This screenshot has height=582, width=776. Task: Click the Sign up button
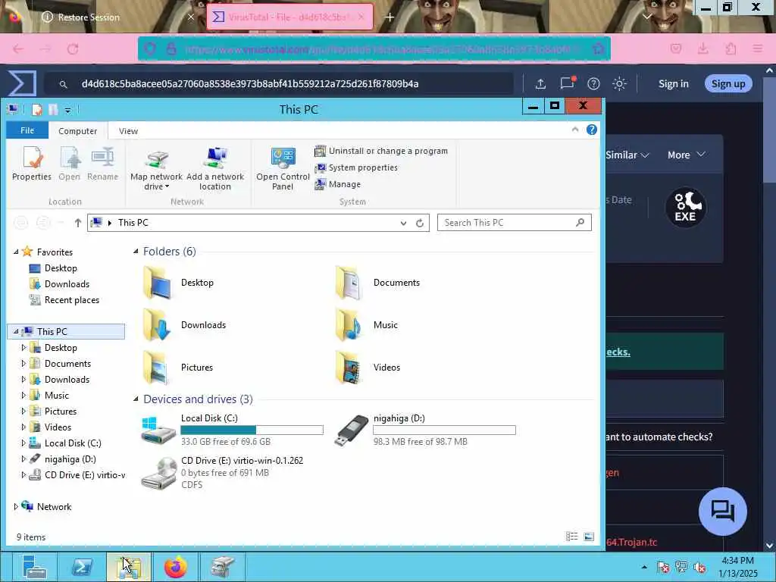coord(728,83)
